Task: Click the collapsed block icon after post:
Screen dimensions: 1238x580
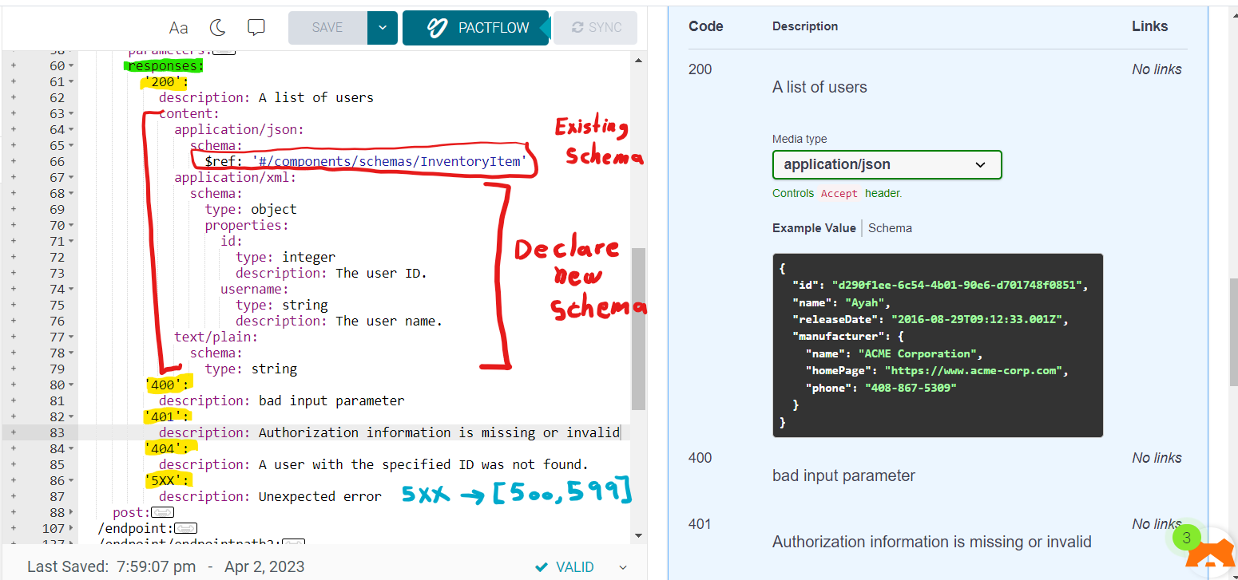Action: 162,511
